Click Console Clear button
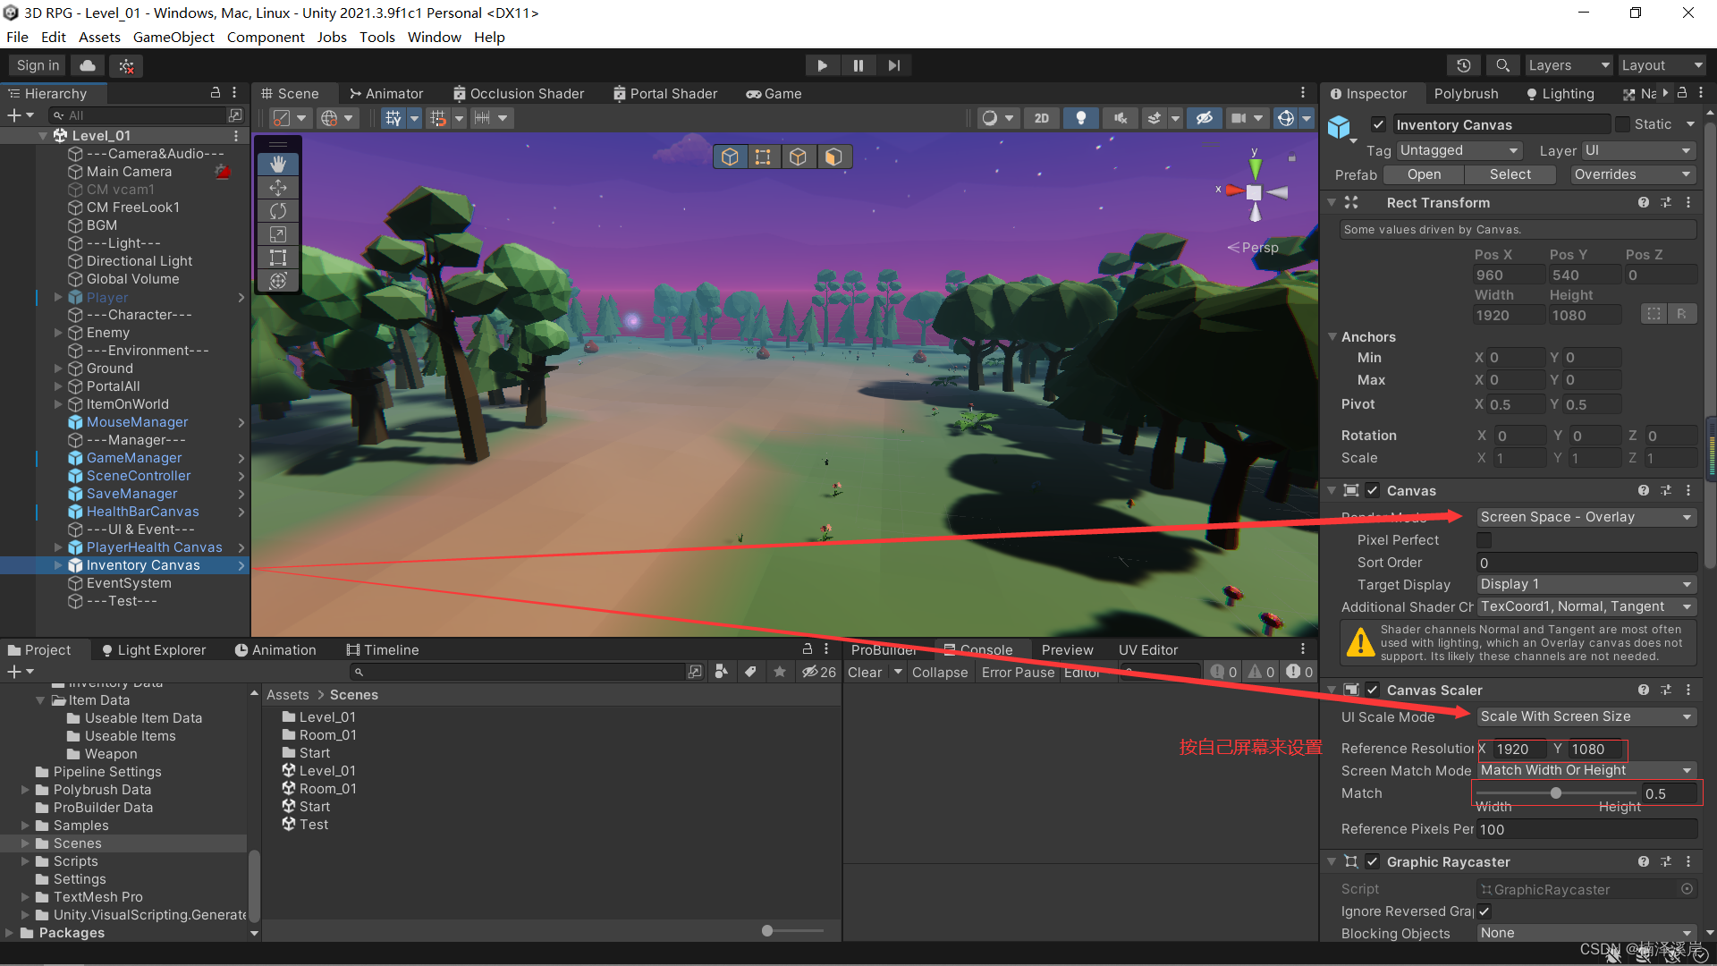 click(x=865, y=672)
